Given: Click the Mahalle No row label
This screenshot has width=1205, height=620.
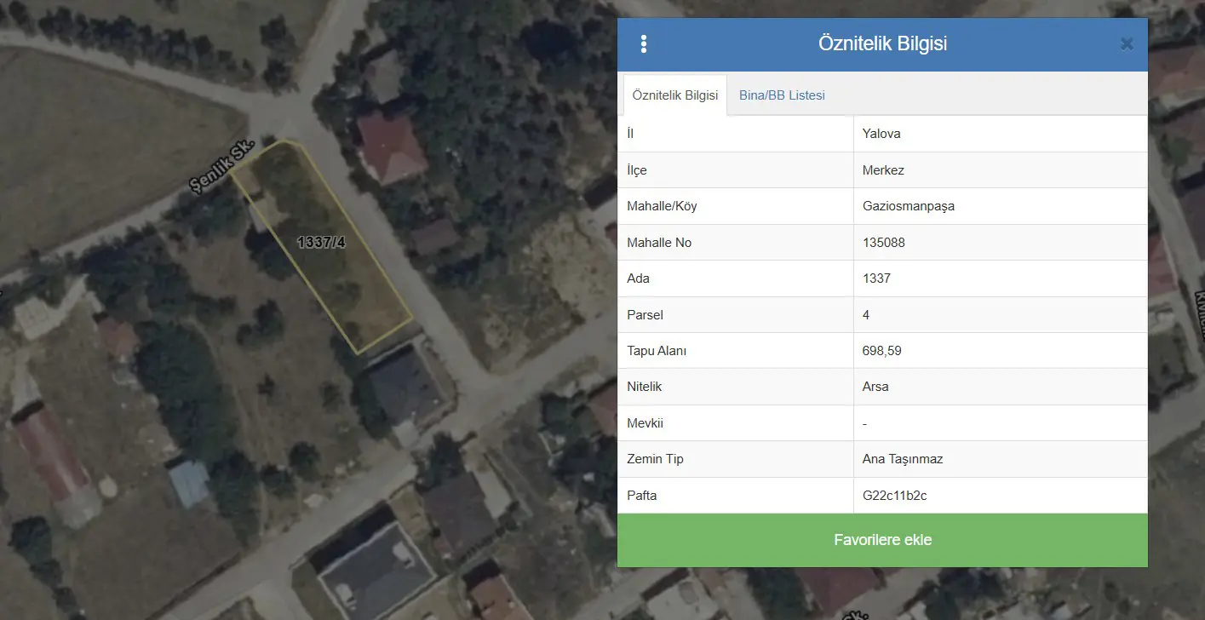Looking at the screenshot, I should 659,243.
